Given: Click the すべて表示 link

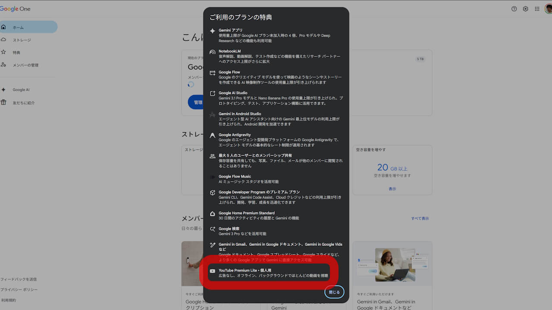Looking at the screenshot, I should (x=420, y=218).
